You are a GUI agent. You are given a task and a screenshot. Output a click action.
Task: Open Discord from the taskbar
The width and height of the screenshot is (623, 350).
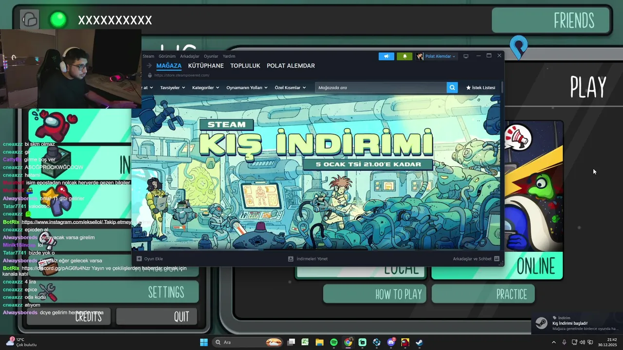coord(391,342)
